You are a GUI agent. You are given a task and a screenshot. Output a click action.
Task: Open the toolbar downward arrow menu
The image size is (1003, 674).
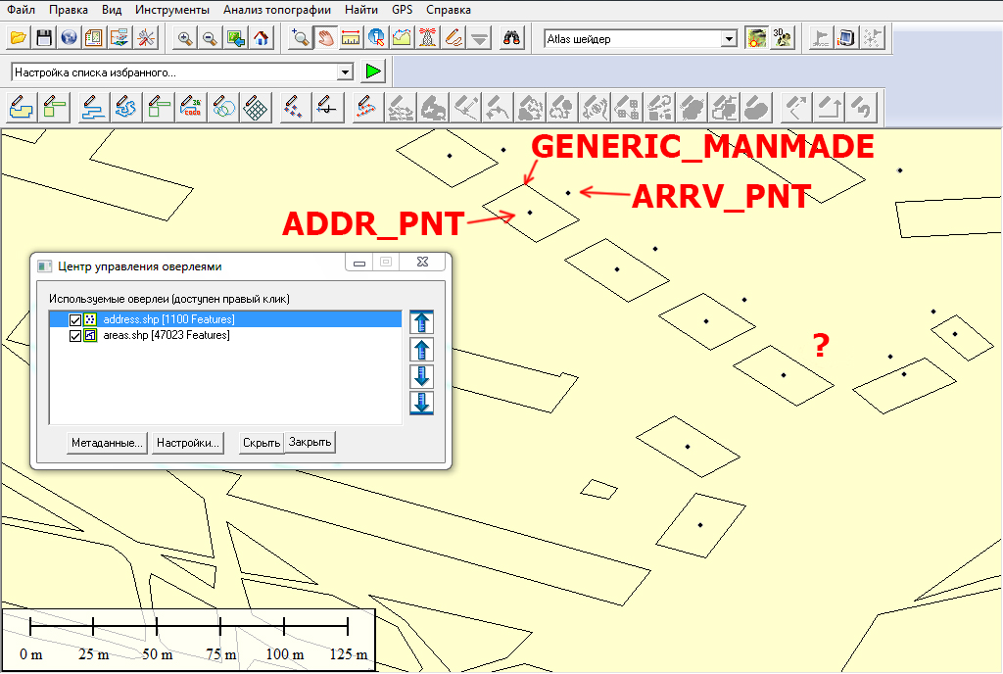coord(479,38)
